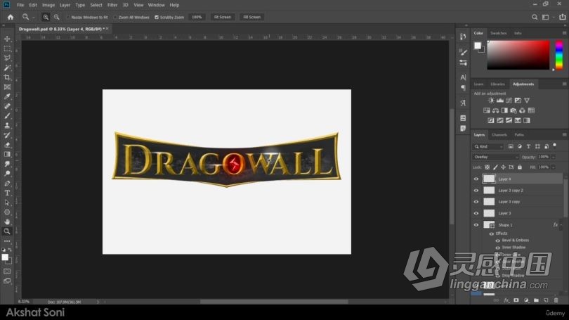Select the Eyedropper tool
The height and width of the screenshot is (320, 569).
[x=7, y=96]
